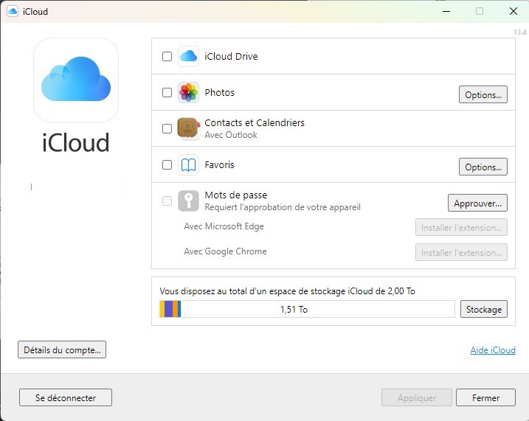Enable the iCloud Drive checkbox
Viewport: 529px width, 421px height.
pos(167,56)
